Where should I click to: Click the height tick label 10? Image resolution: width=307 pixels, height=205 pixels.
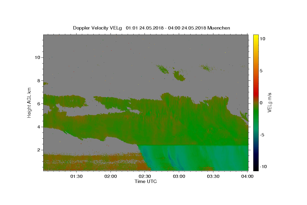38,57
